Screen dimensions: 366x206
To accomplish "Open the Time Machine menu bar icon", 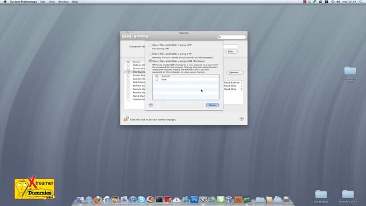I will tap(333, 2).
